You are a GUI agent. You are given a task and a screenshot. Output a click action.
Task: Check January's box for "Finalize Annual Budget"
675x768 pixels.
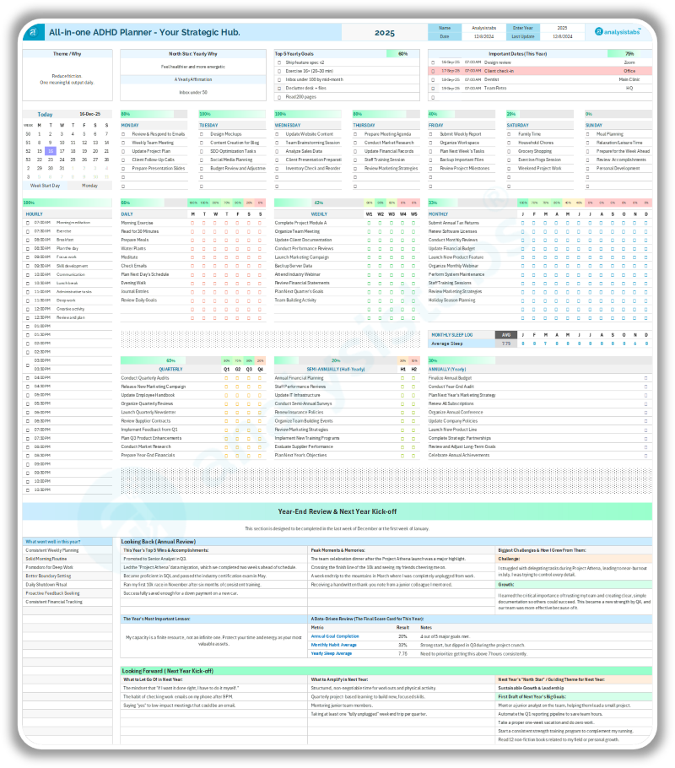[x=645, y=377]
